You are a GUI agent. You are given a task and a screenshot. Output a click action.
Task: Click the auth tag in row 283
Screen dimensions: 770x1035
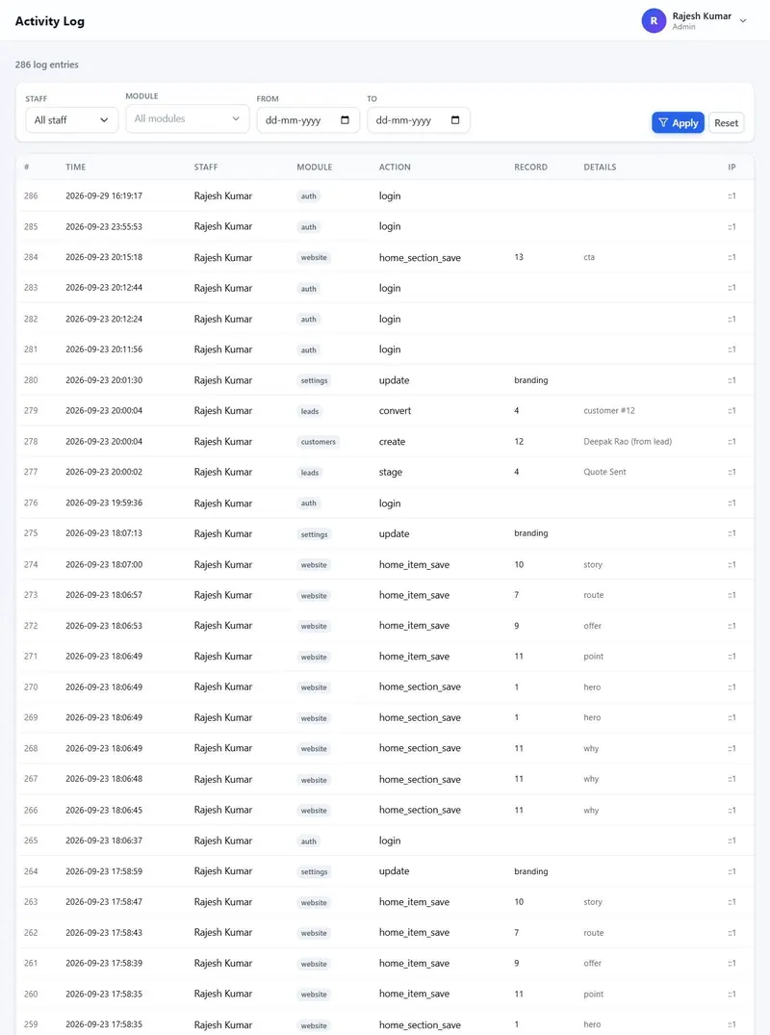pos(308,289)
